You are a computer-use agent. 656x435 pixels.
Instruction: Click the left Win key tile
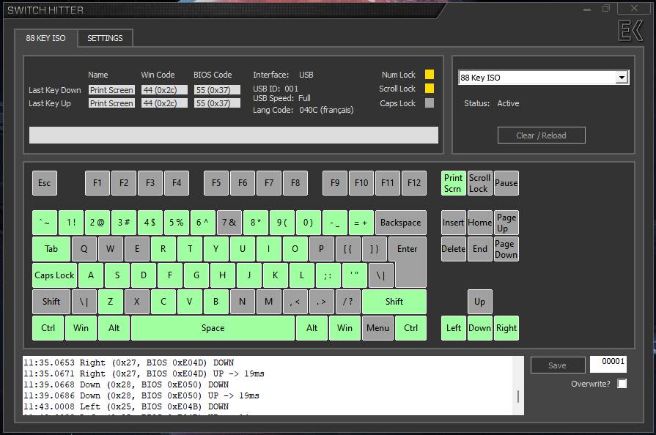click(81, 328)
